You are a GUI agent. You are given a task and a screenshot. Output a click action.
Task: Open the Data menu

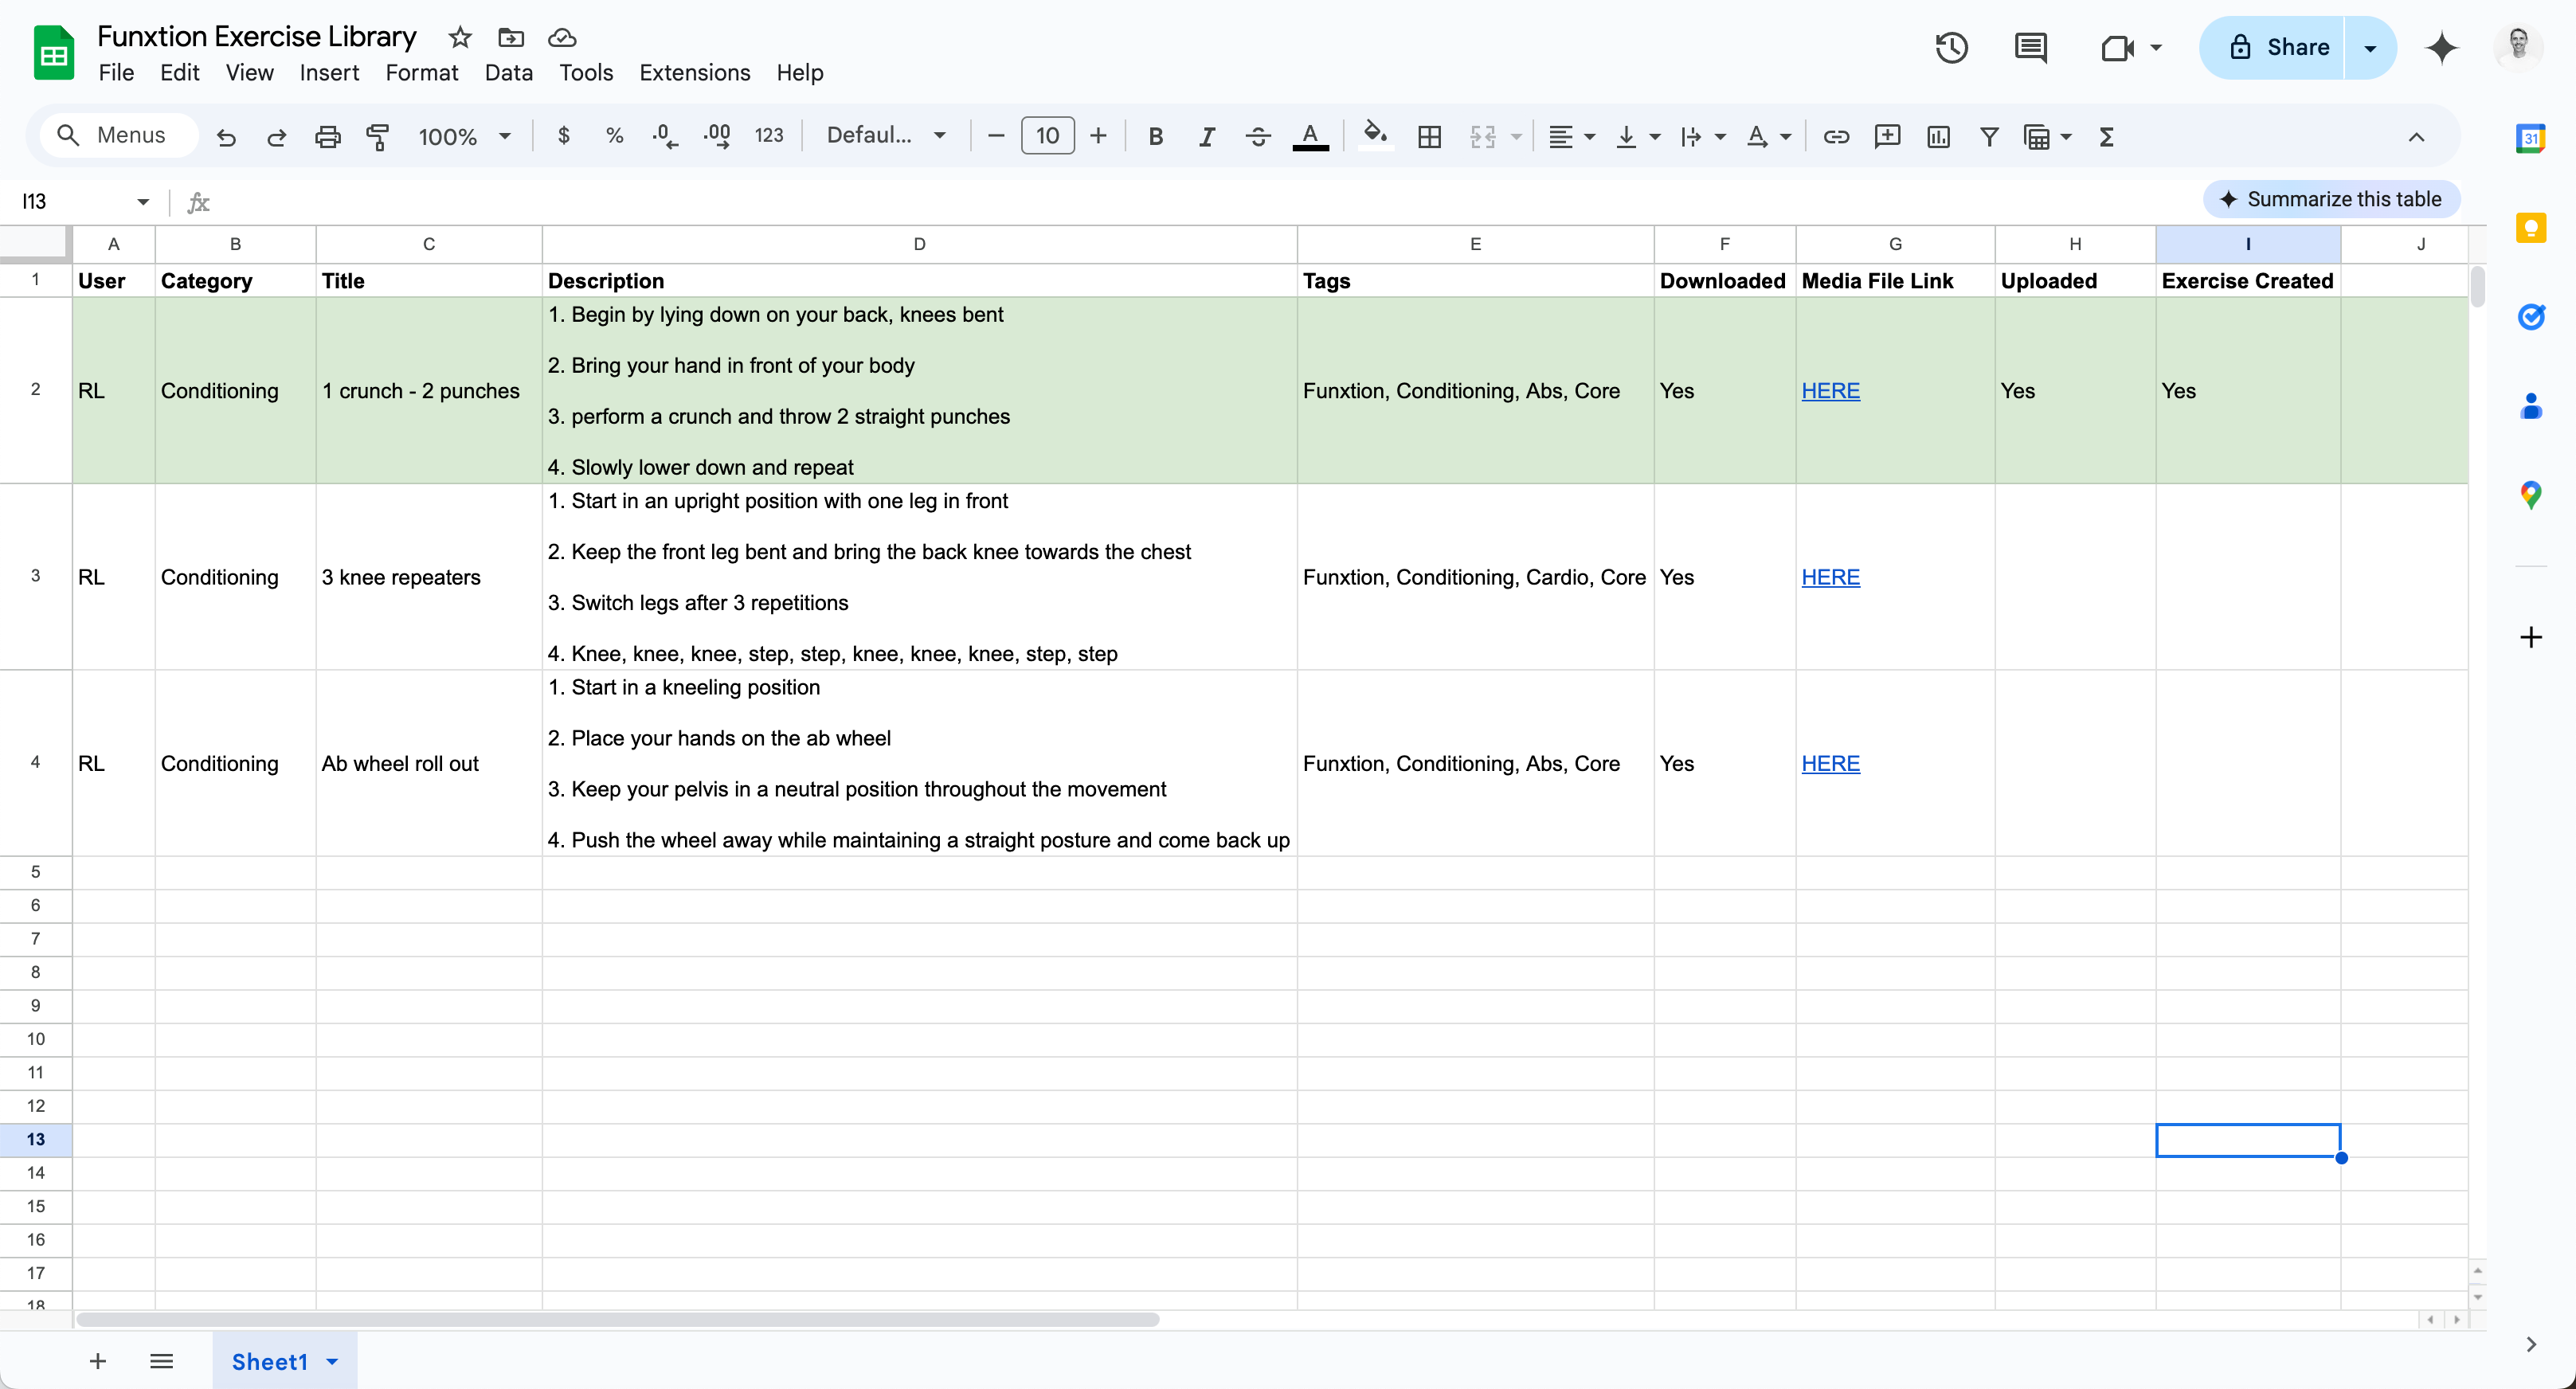click(x=508, y=73)
